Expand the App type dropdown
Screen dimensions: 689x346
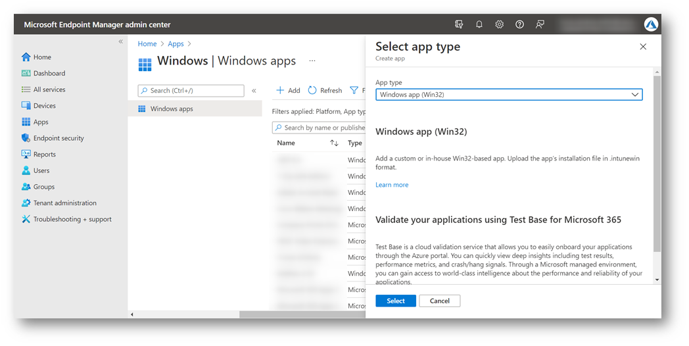tap(509, 95)
